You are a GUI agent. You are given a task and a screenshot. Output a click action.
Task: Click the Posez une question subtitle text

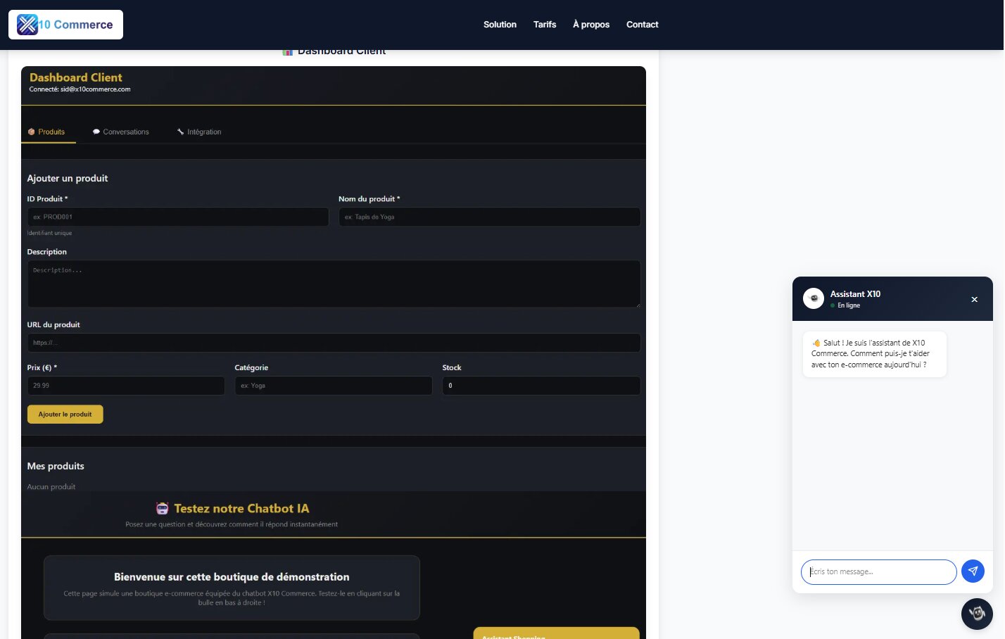(x=232, y=524)
